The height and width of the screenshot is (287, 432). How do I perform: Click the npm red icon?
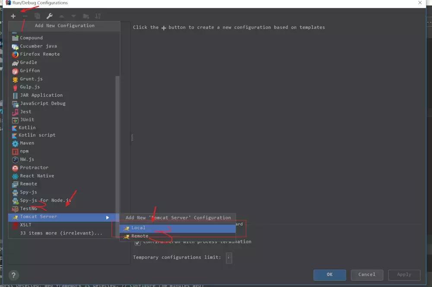[x=15, y=152]
